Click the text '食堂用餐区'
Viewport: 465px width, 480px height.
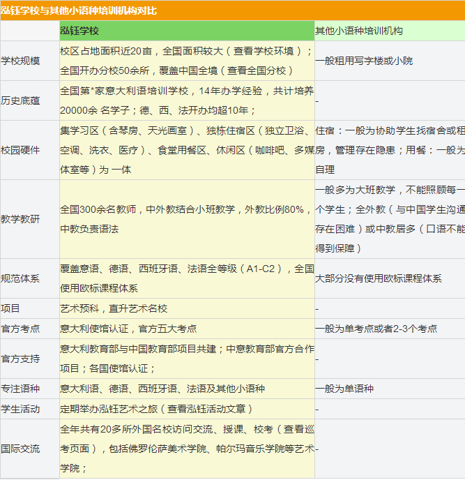point(182,150)
